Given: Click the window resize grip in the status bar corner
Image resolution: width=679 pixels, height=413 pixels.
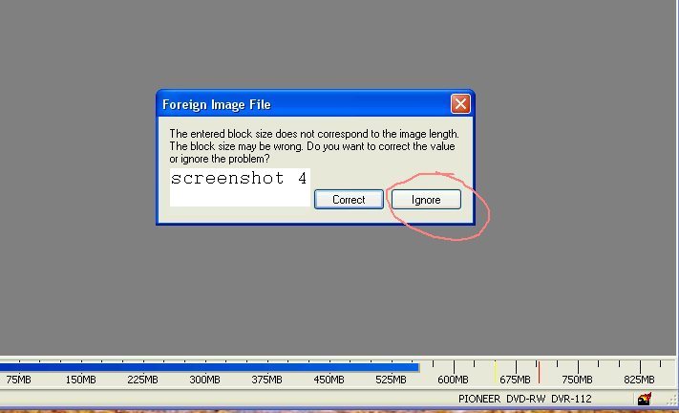Looking at the screenshot, I should click(672, 400).
